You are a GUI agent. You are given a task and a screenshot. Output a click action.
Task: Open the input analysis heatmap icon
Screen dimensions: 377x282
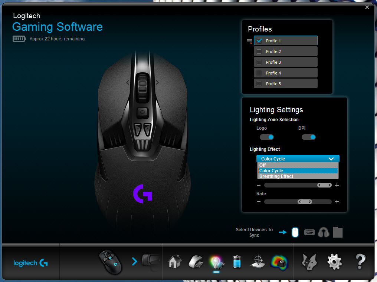279,262
